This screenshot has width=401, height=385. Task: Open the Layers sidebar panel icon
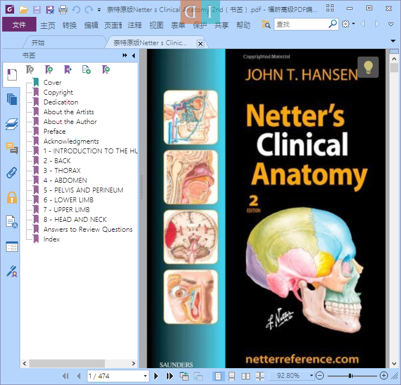tap(12, 124)
